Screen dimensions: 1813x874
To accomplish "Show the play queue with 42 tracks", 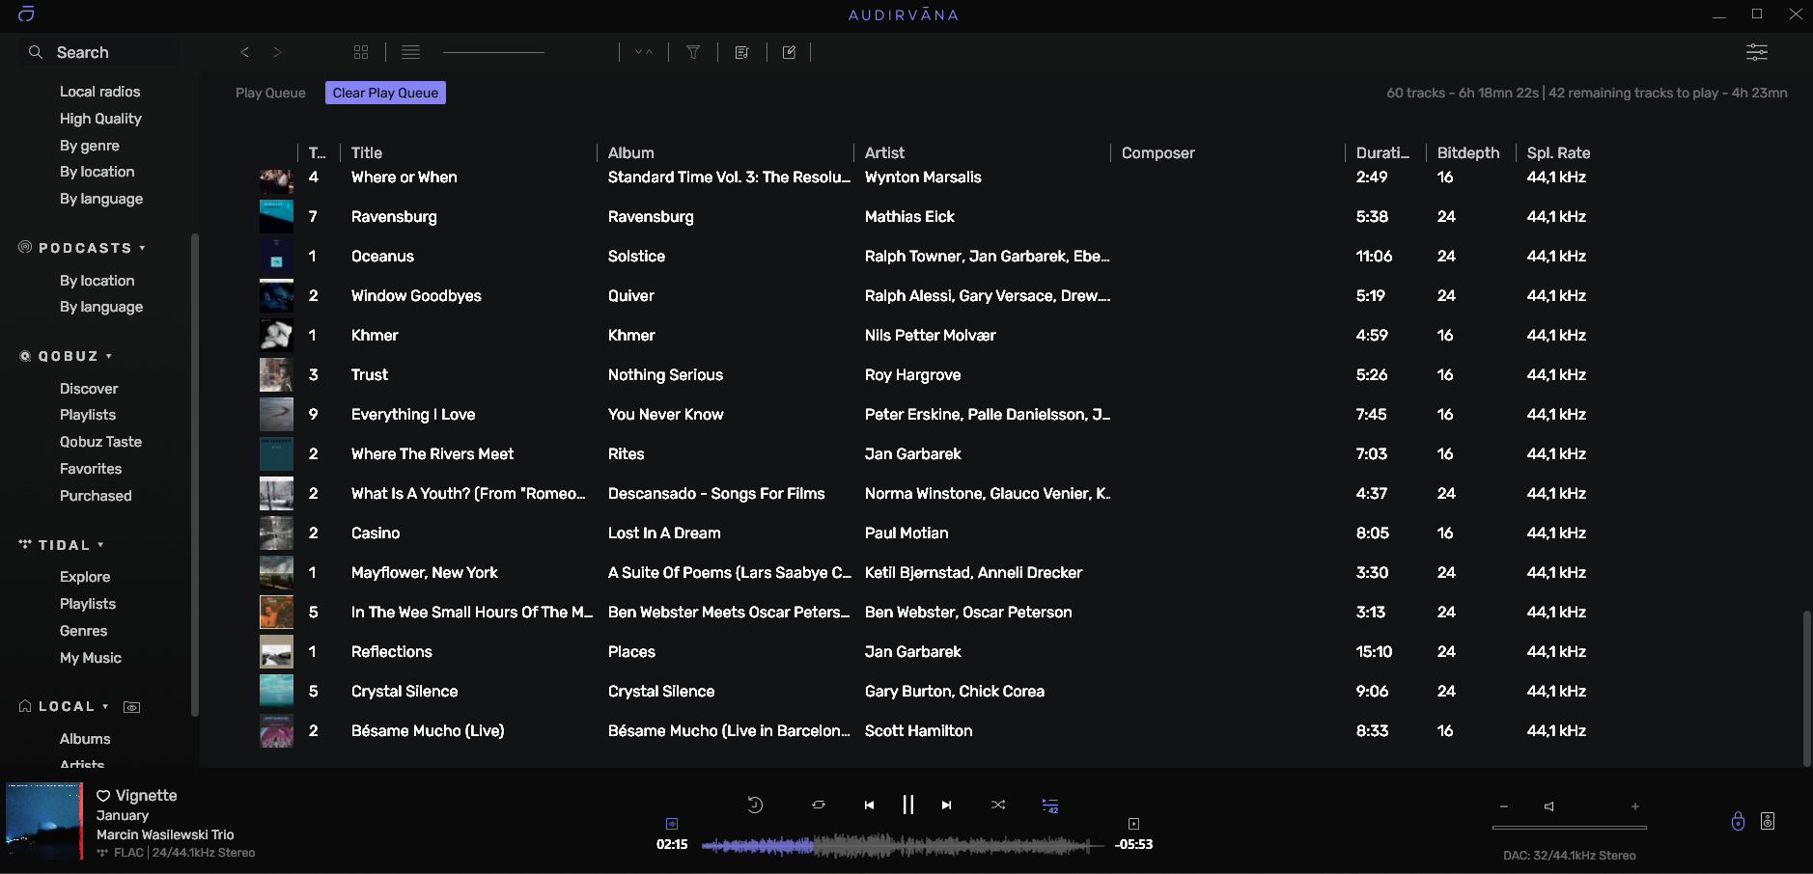I will point(1050,806).
